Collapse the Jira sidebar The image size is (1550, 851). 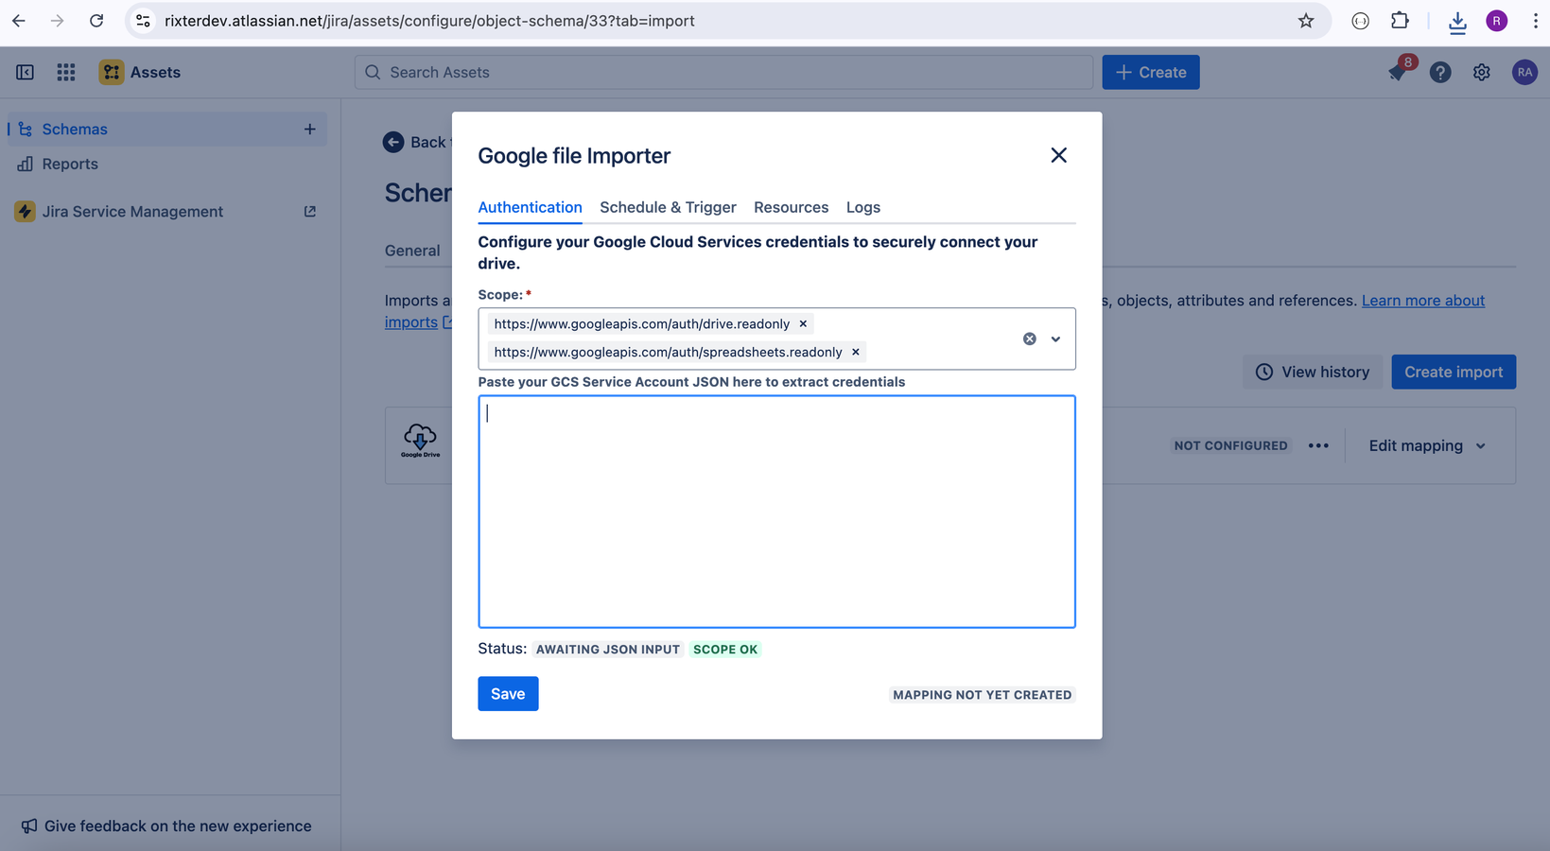coord(26,72)
